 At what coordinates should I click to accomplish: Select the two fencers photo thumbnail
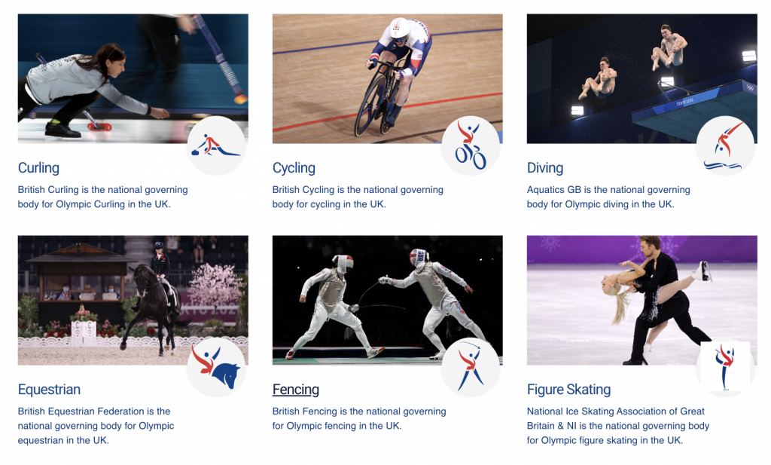pyautogui.click(x=388, y=300)
